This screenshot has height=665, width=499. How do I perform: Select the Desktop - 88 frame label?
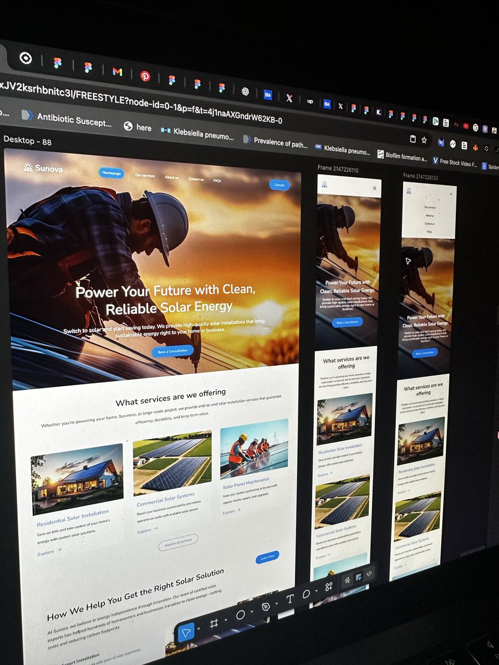tap(27, 141)
